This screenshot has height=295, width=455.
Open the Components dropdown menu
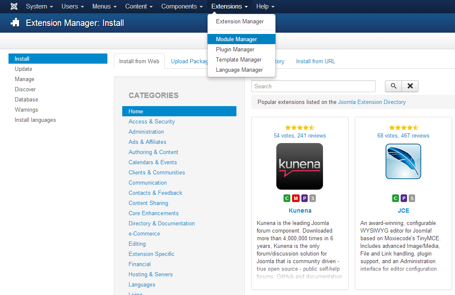[182, 6]
